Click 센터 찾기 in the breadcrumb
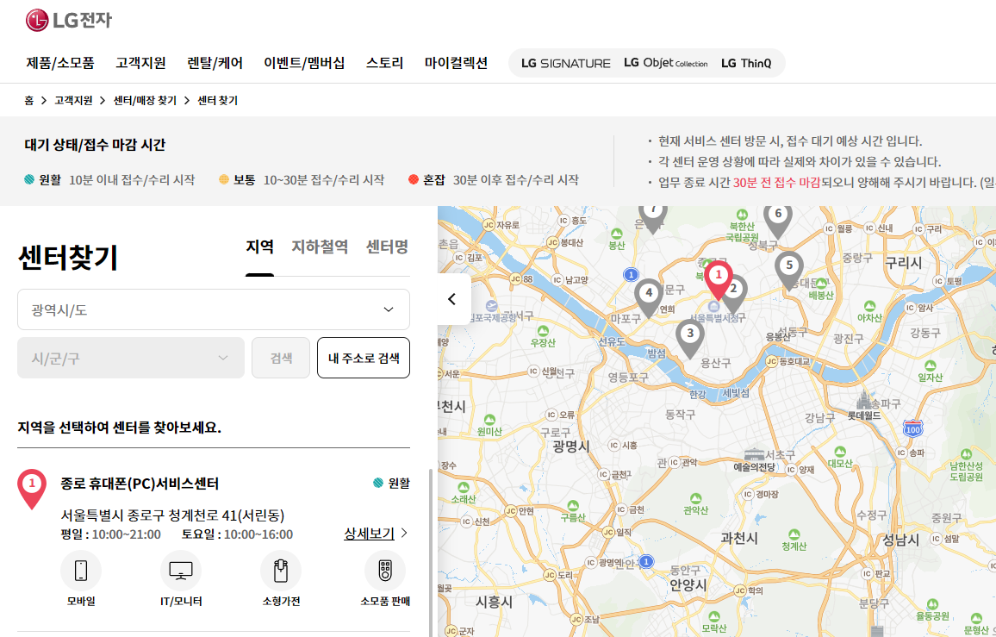The height and width of the screenshot is (637, 996). point(217,101)
